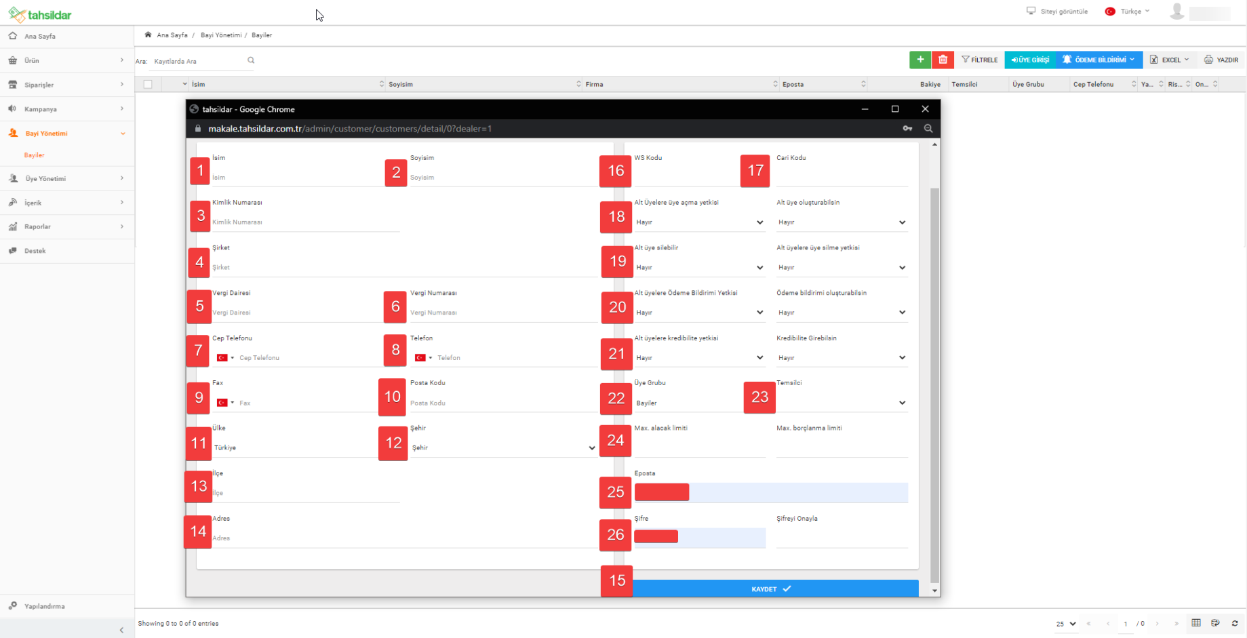1247x638 pixels.
Task: Open the Temsilci dropdown in form
Action: 842,403
